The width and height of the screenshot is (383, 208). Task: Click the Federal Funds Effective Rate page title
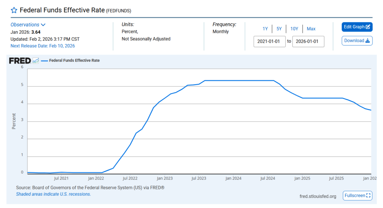click(62, 10)
